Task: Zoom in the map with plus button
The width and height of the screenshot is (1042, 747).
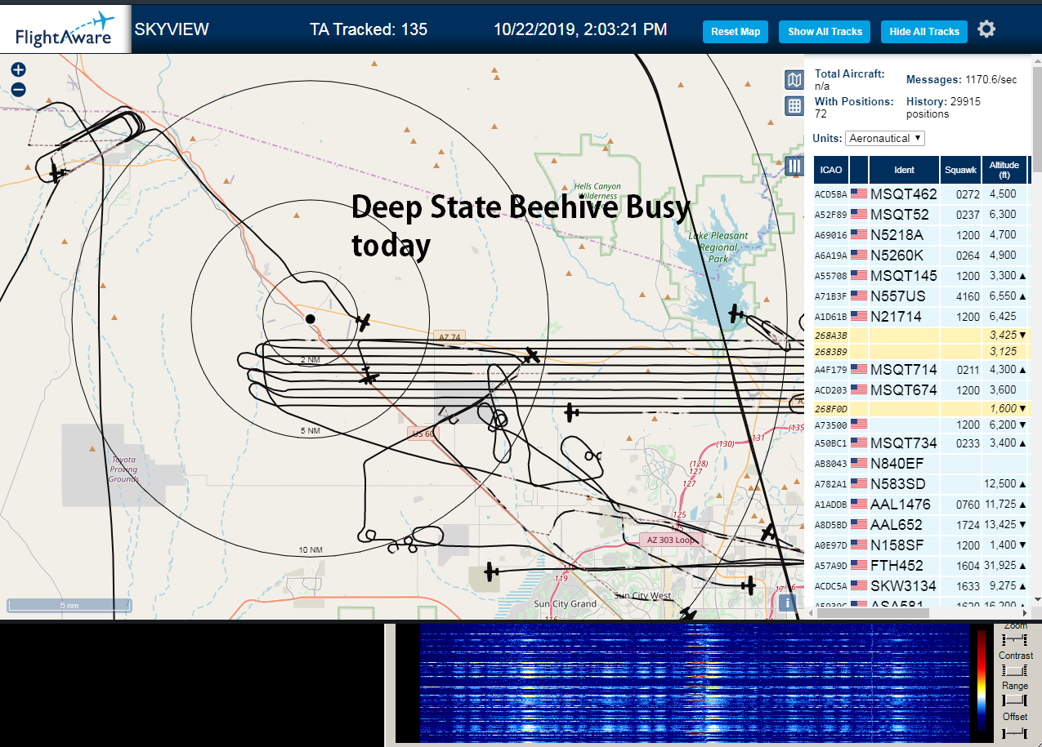Action: pos(19,70)
